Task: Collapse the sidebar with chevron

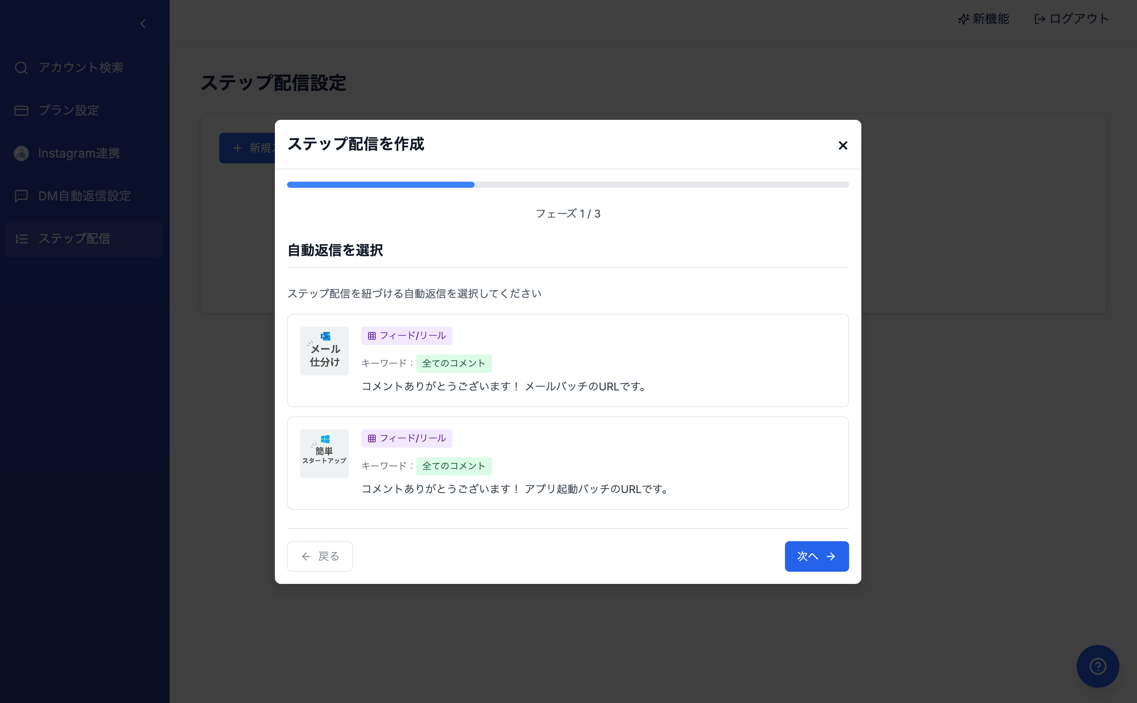Action: coord(143,24)
